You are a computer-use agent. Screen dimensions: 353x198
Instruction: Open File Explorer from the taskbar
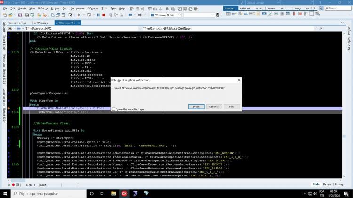coord(113,193)
